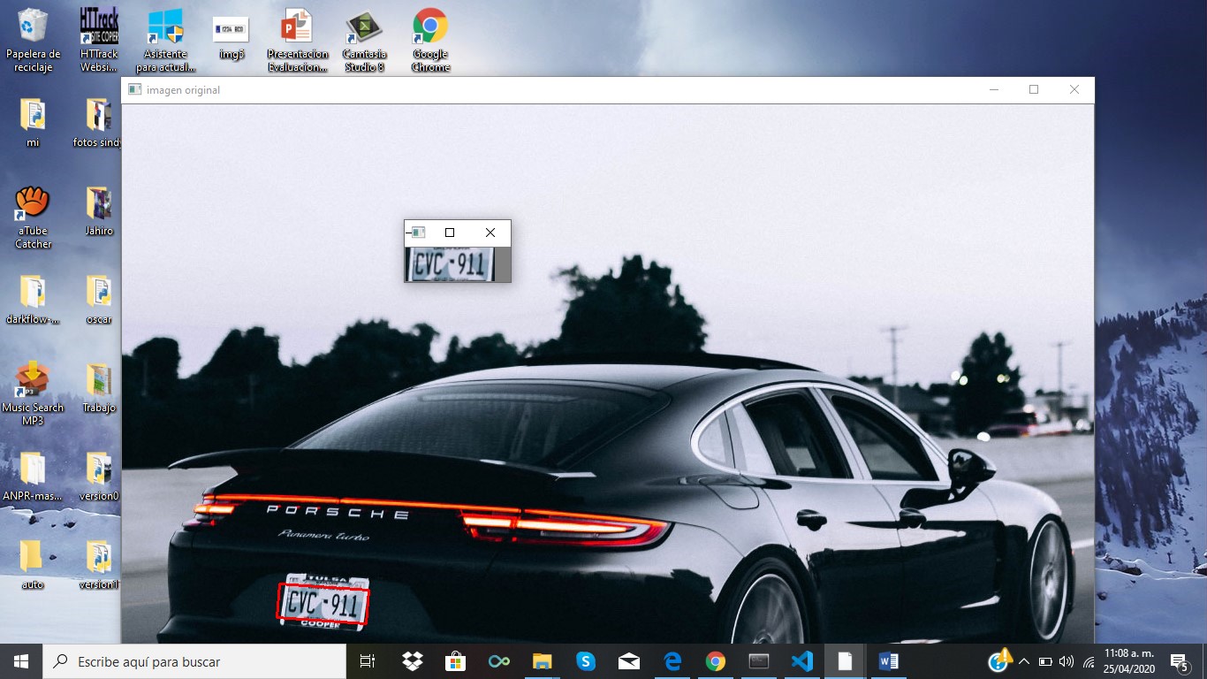Minimize the 'imagen original' window
Viewport: 1207px width, 679px height.
point(994,89)
